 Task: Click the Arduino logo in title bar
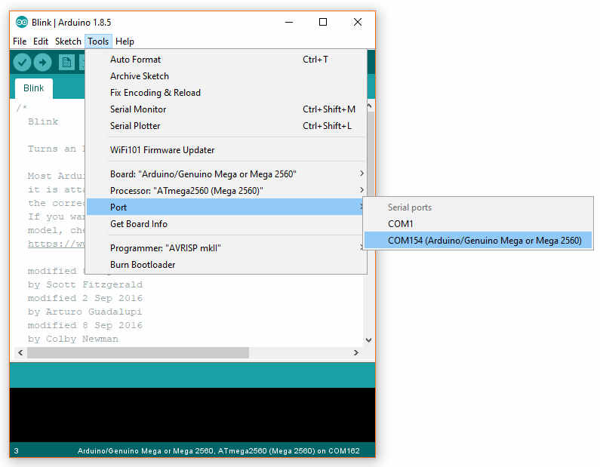(22, 23)
